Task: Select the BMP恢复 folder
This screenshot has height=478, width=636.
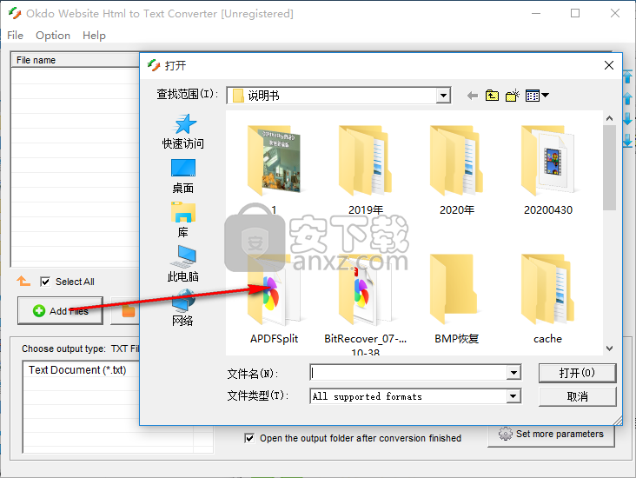Action: [457, 299]
